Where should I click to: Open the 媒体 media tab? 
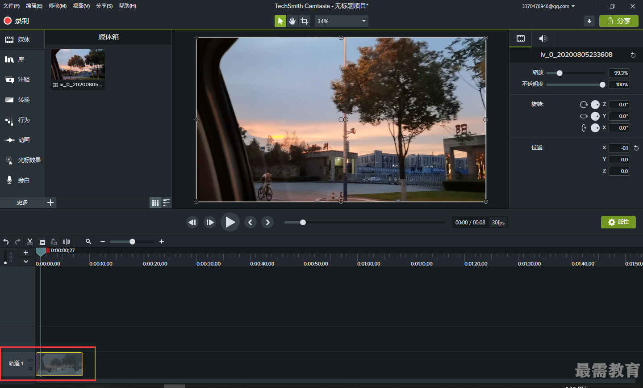(x=22, y=39)
